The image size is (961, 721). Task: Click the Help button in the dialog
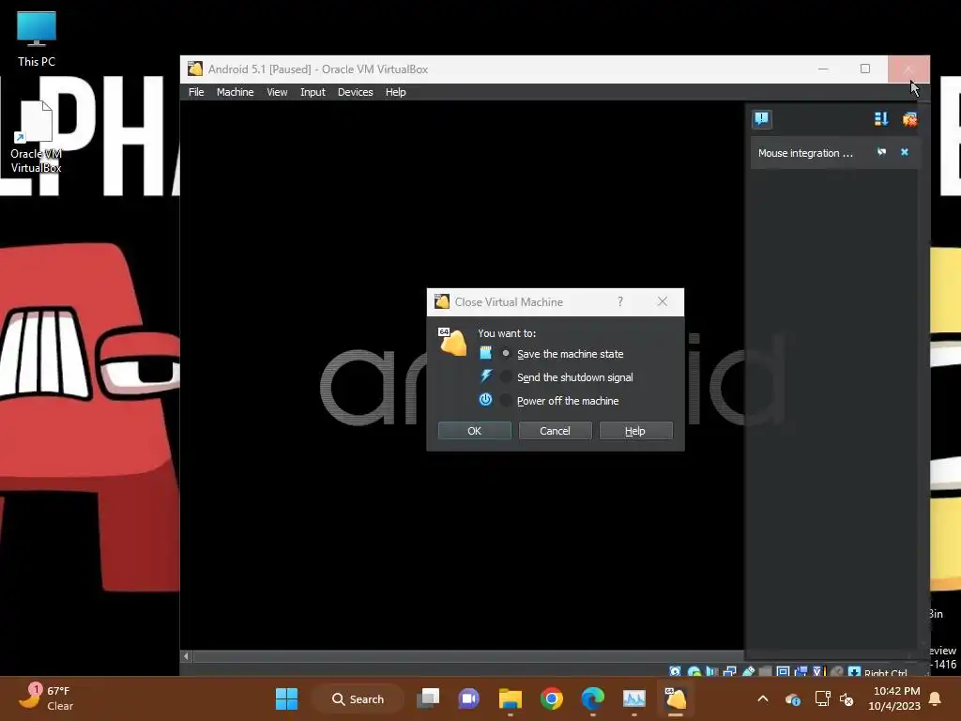635,431
